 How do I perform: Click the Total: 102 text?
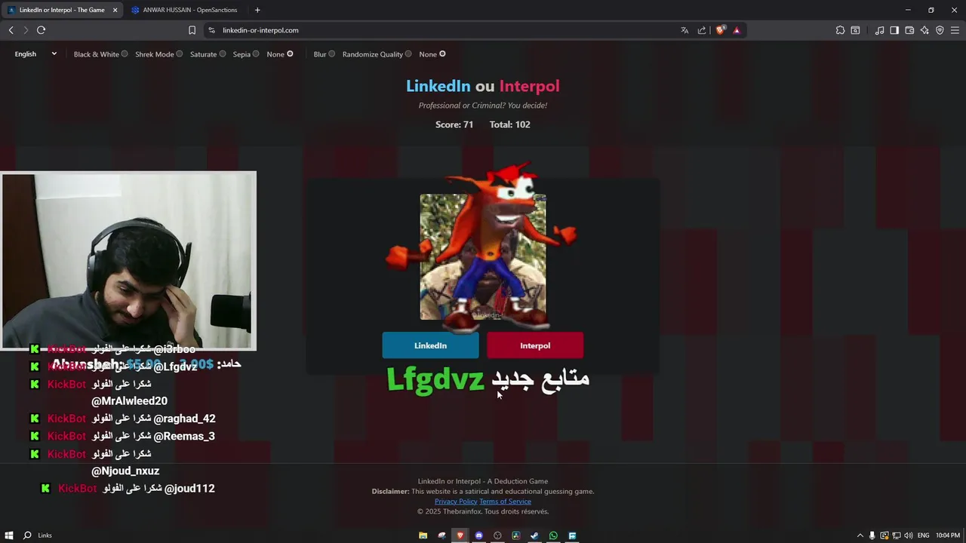(510, 124)
